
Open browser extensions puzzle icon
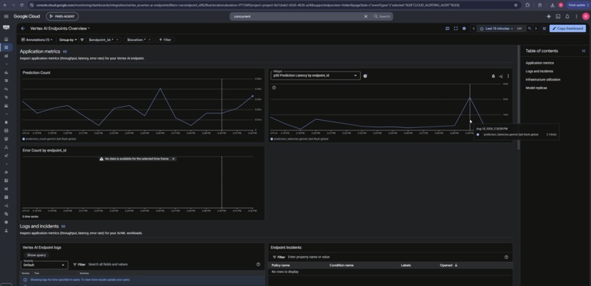click(x=527, y=5)
